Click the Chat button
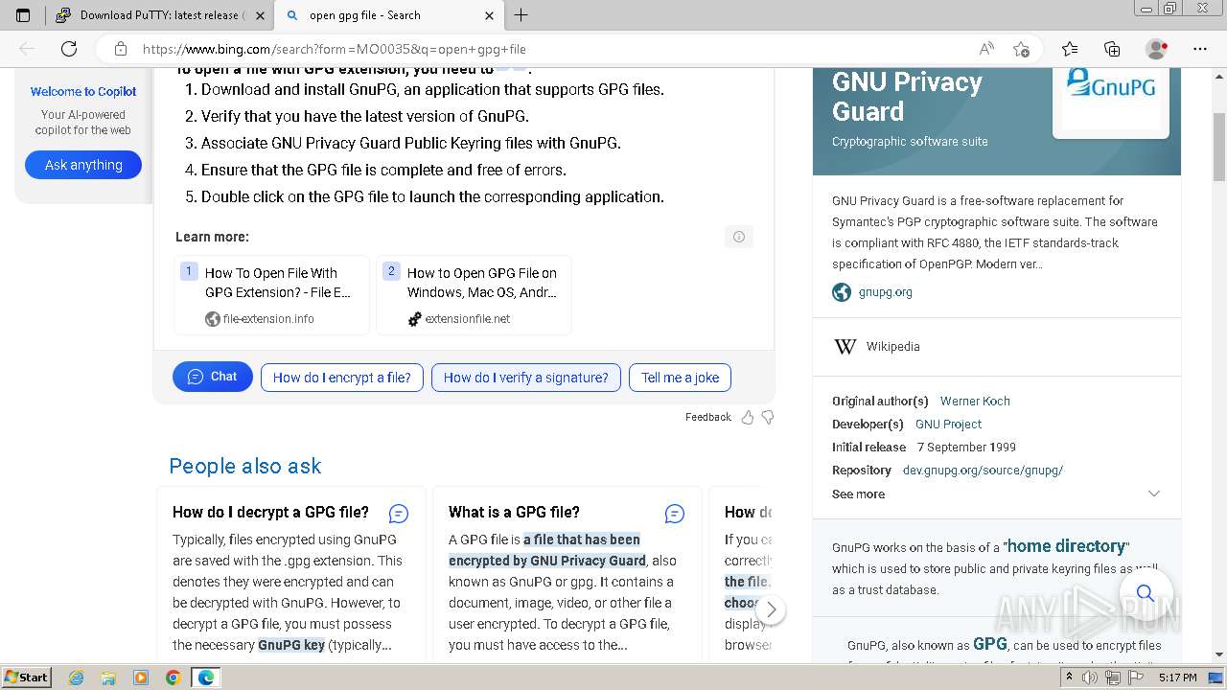 coord(213,377)
